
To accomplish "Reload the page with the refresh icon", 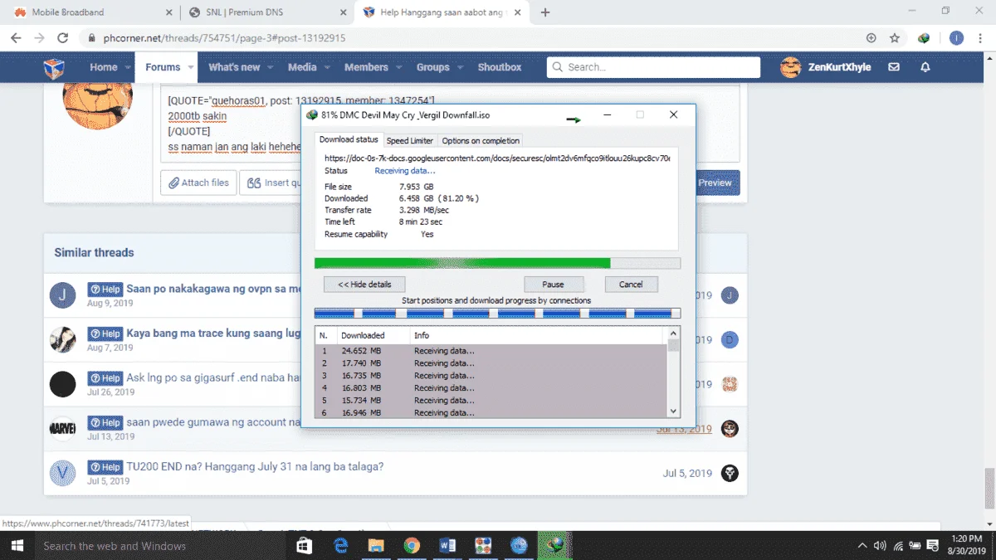I will click(x=62, y=38).
